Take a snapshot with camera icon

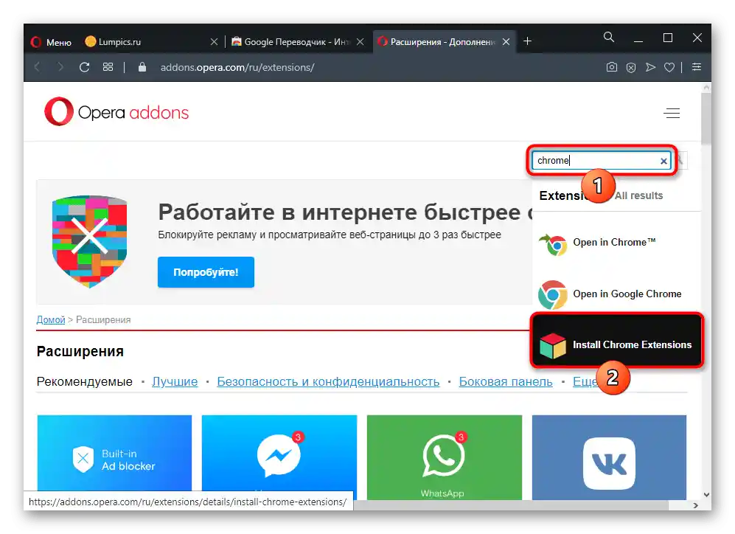point(612,67)
